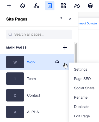This screenshot has width=99, height=122.
Task: Select the Team page
Action: point(32,79)
